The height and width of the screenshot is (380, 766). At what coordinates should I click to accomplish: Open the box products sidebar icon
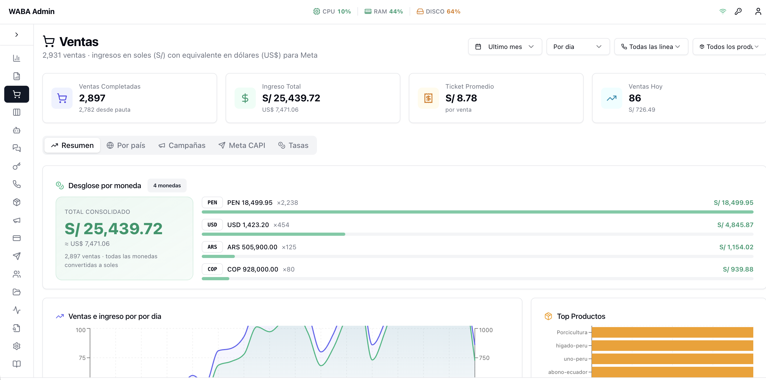[x=17, y=202]
